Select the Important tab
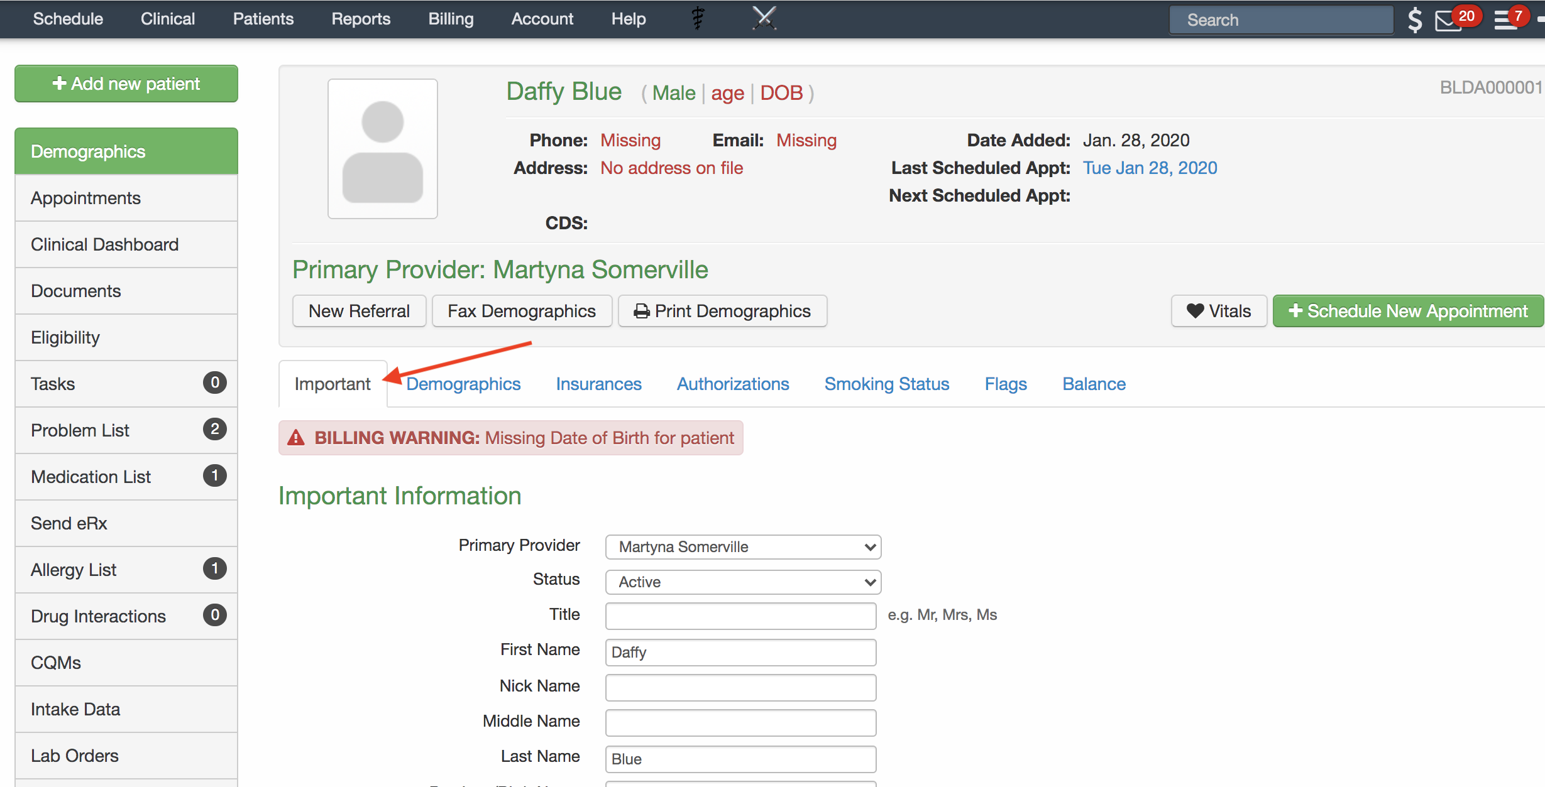 click(x=333, y=384)
